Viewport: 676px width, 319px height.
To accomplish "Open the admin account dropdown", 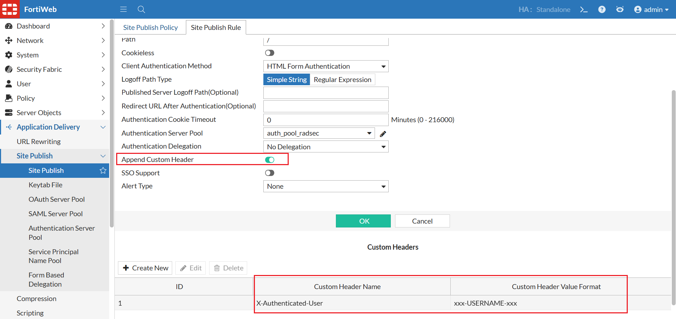I will pos(651,10).
